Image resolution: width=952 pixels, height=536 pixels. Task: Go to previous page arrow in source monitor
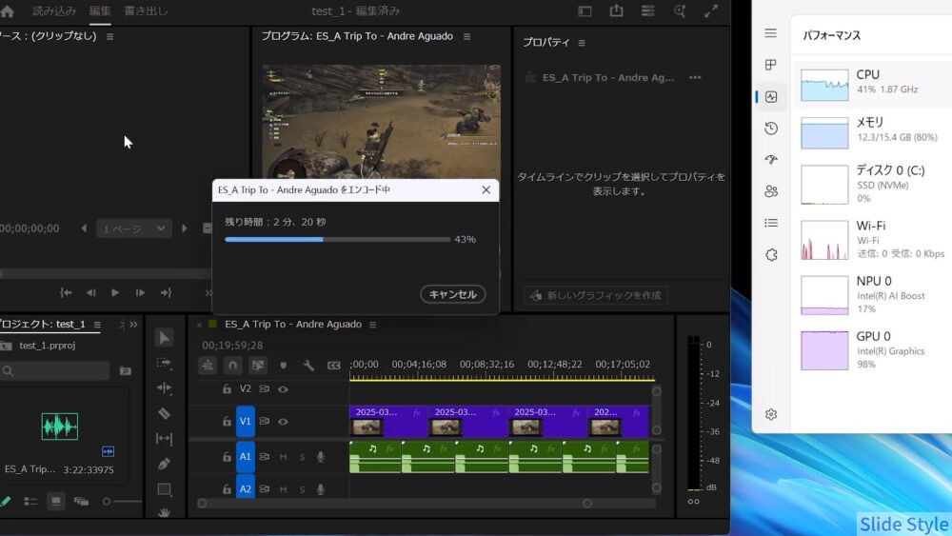pyautogui.click(x=84, y=228)
